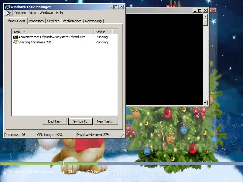Click the Christmas 2015 Installing step label
The image size is (243, 182).
(88, 172)
